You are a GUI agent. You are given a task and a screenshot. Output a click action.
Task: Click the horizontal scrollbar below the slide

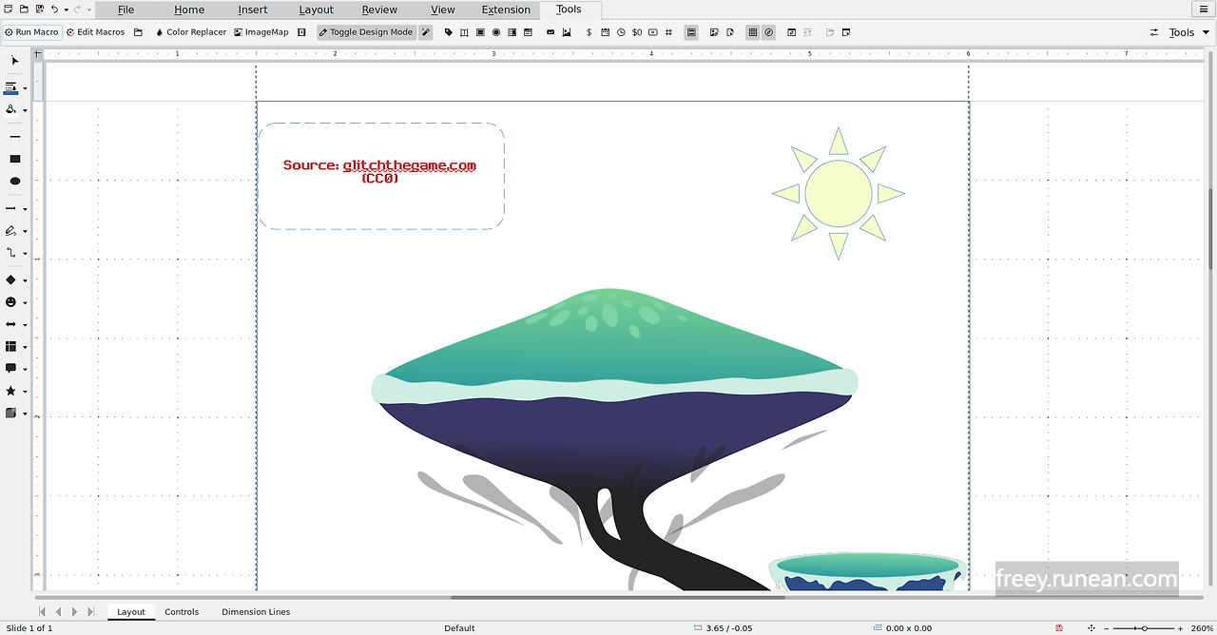pyautogui.click(x=608, y=598)
